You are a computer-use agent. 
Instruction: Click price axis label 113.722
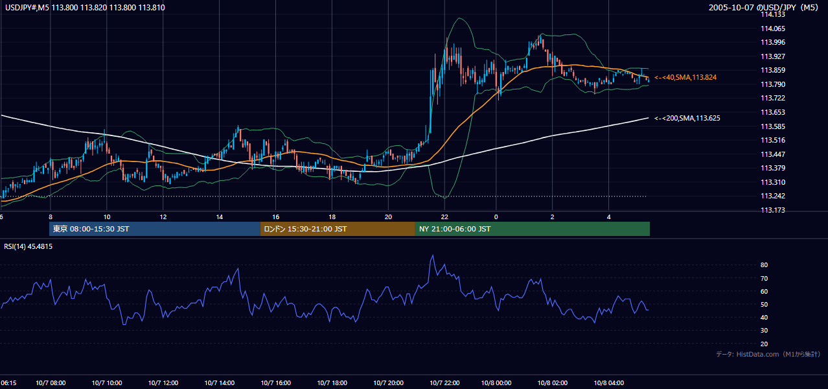772,99
